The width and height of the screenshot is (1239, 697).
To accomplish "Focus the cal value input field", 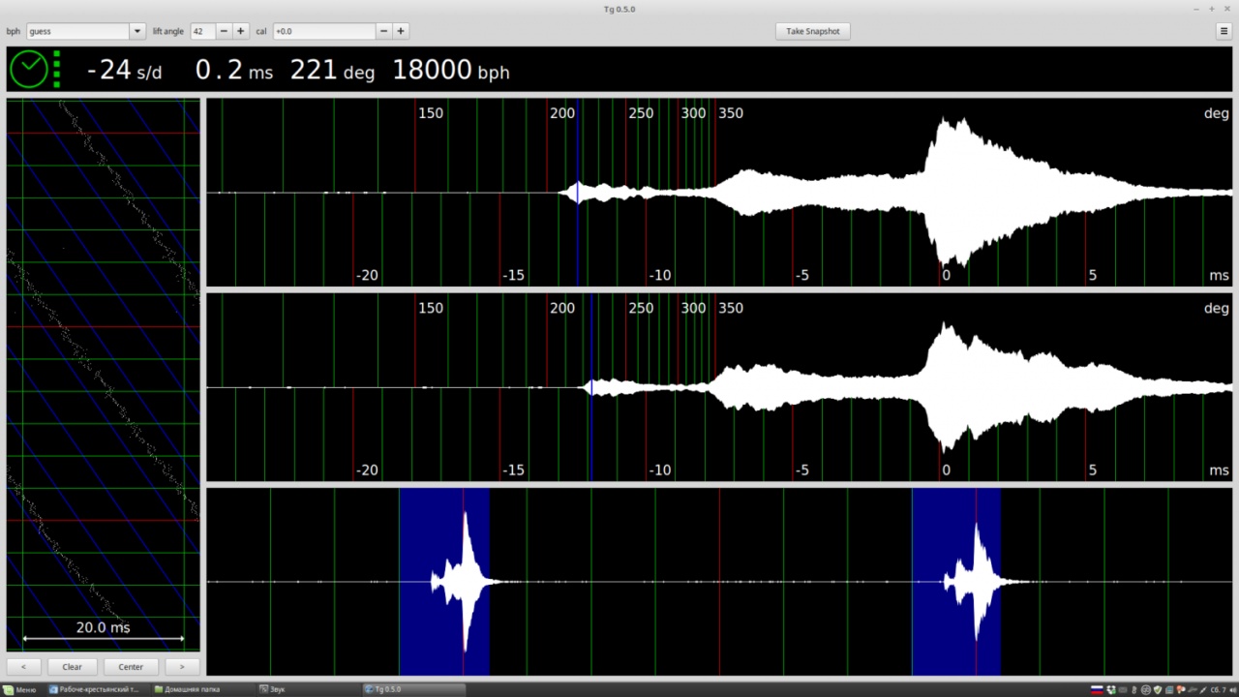I will 323,31.
